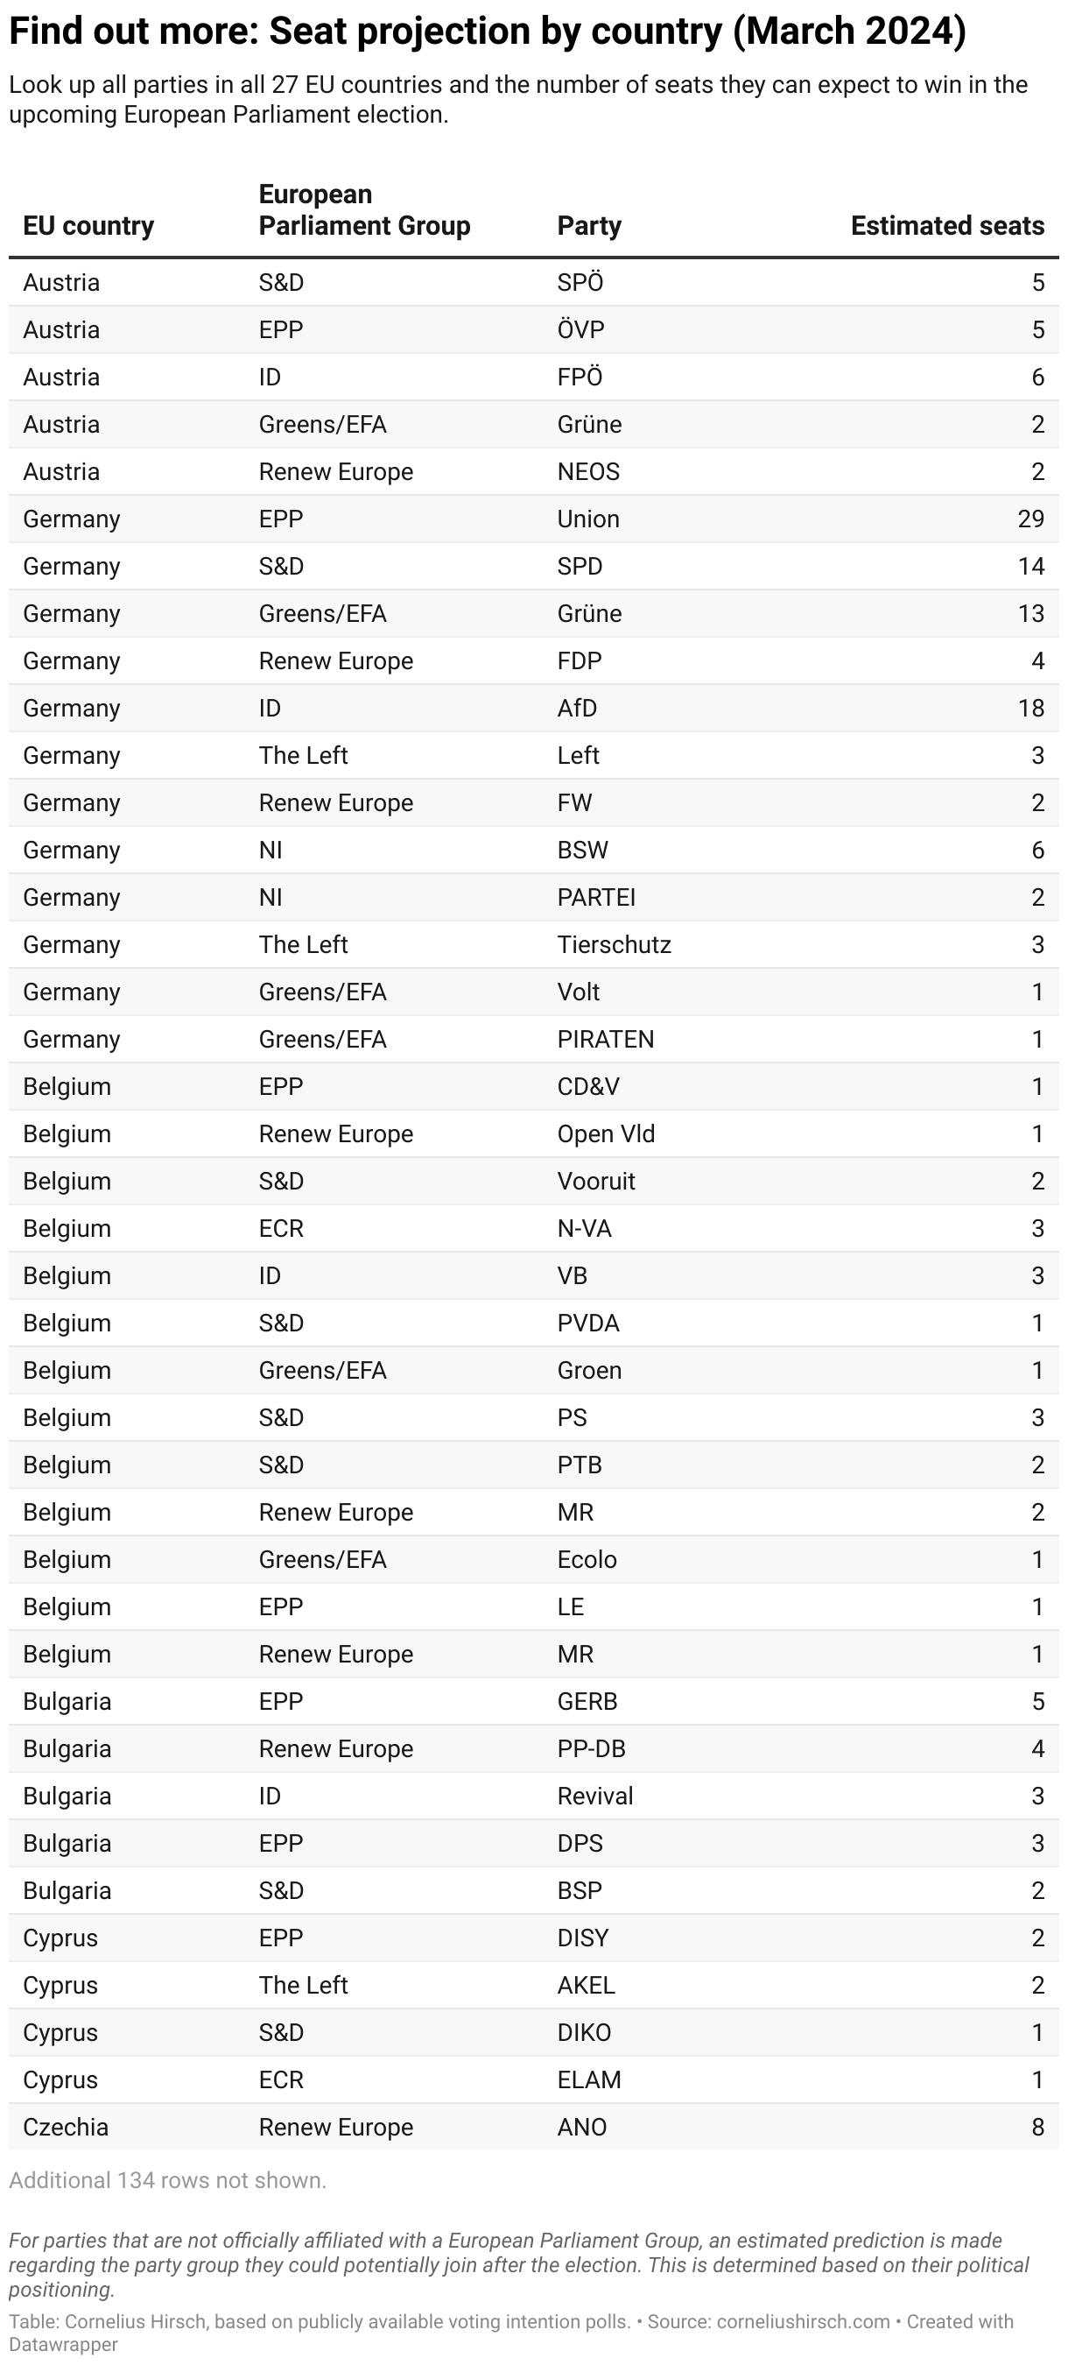This screenshot has height=2365, width=1068.
Task: Click the Party column header
Action: click(x=589, y=226)
